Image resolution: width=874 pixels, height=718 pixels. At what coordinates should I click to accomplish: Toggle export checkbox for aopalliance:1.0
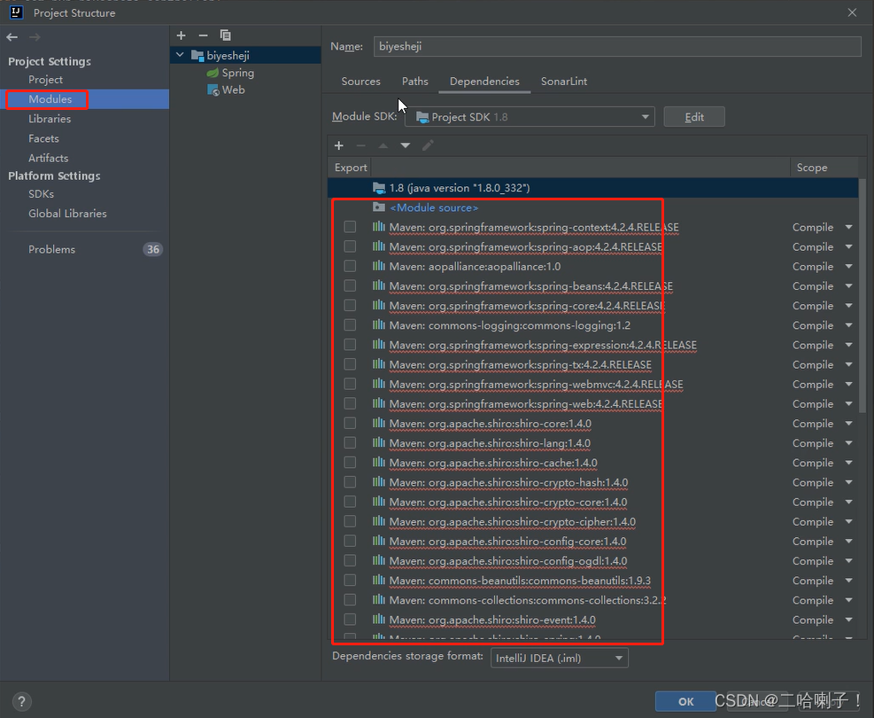tap(350, 266)
